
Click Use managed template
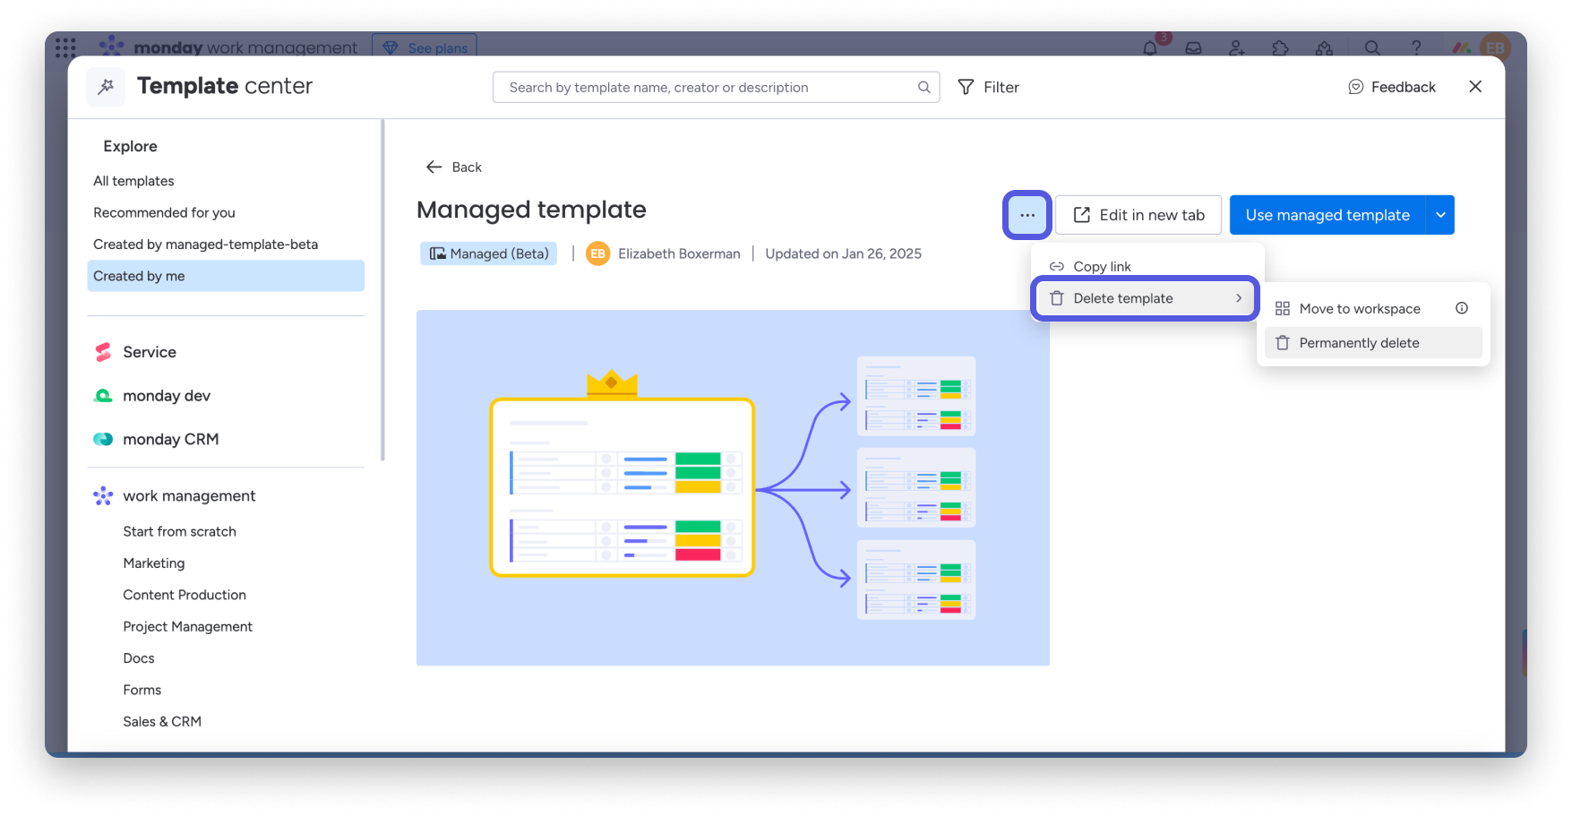click(x=1327, y=215)
